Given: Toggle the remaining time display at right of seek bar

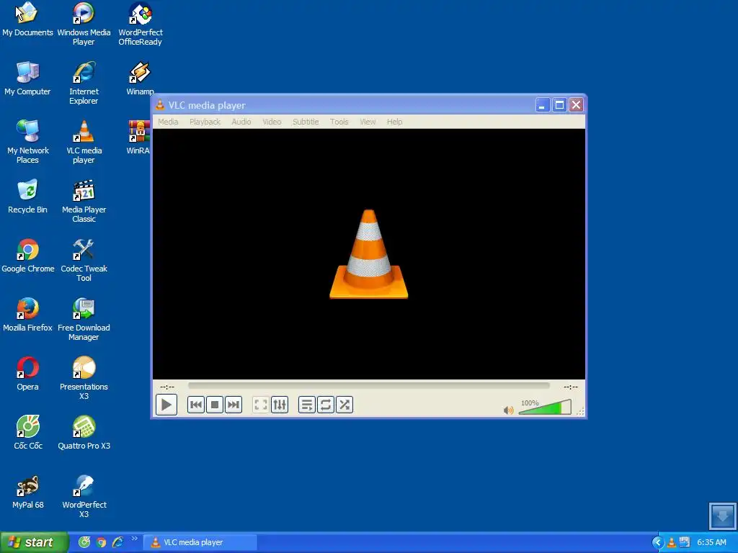Looking at the screenshot, I should (x=571, y=387).
